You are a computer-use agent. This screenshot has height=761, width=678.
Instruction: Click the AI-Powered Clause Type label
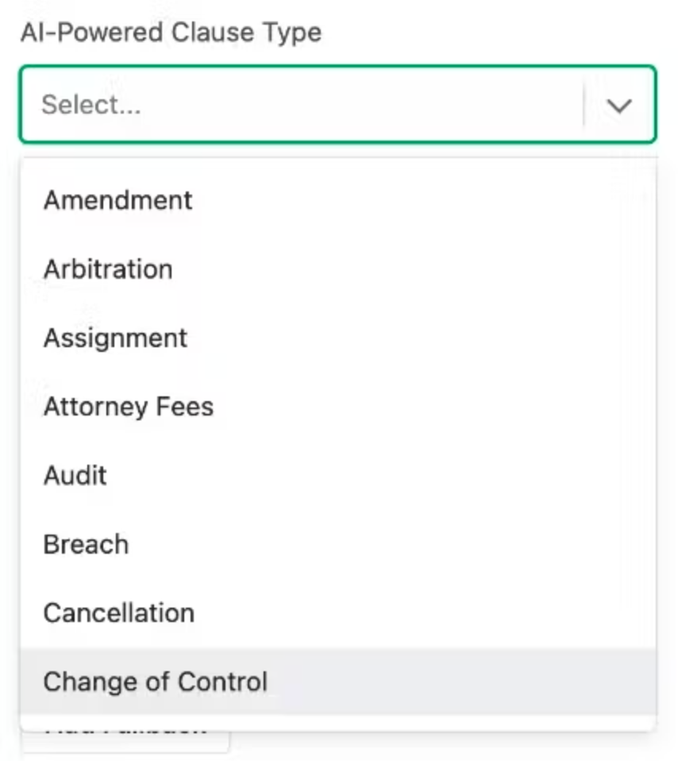coord(171,33)
